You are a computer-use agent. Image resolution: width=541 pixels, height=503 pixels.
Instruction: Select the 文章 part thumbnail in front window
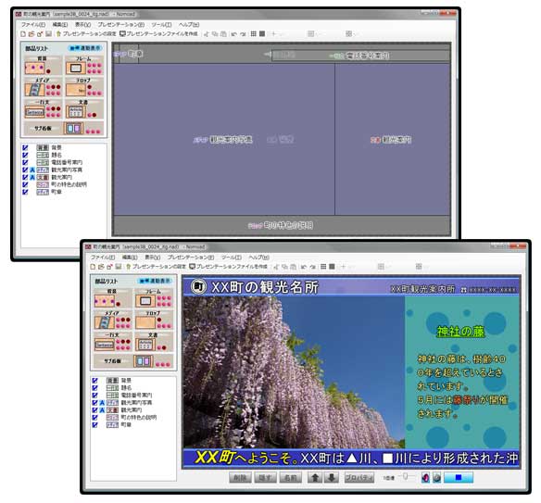pos(145,345)
